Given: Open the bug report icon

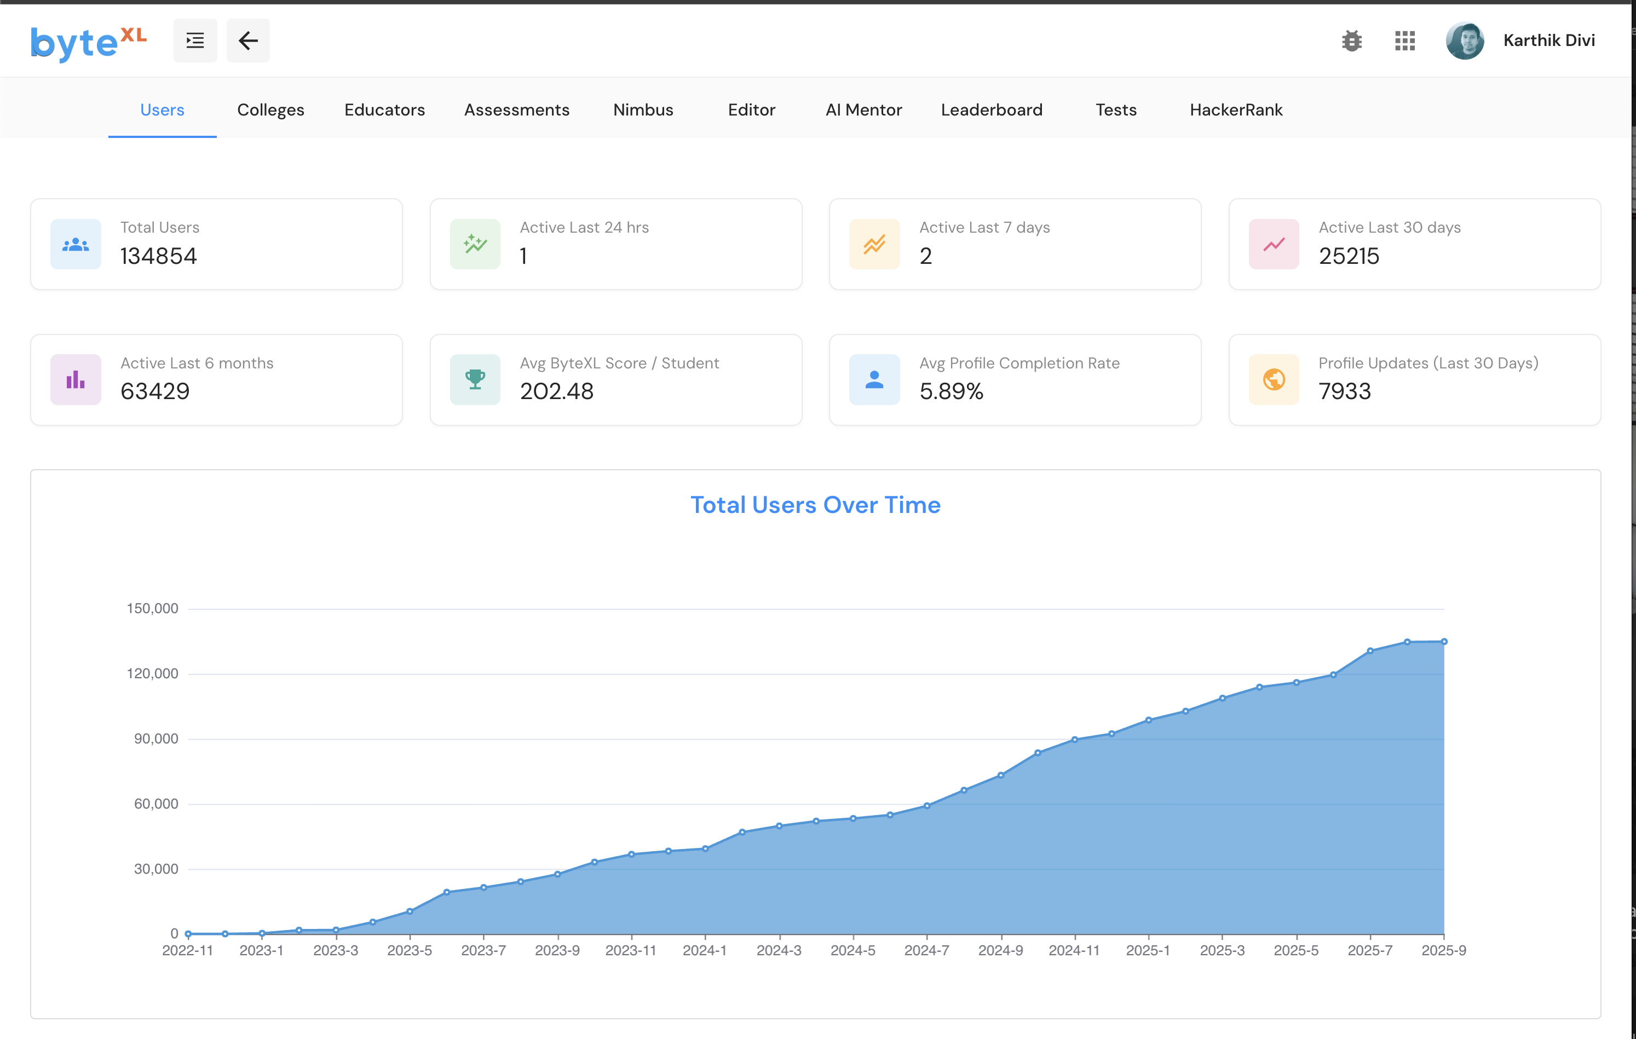Looking at the screenshot, I should coord(1351,41).
